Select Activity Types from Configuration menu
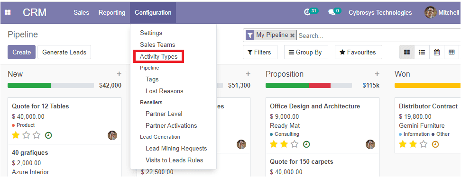 pos(159,56)
